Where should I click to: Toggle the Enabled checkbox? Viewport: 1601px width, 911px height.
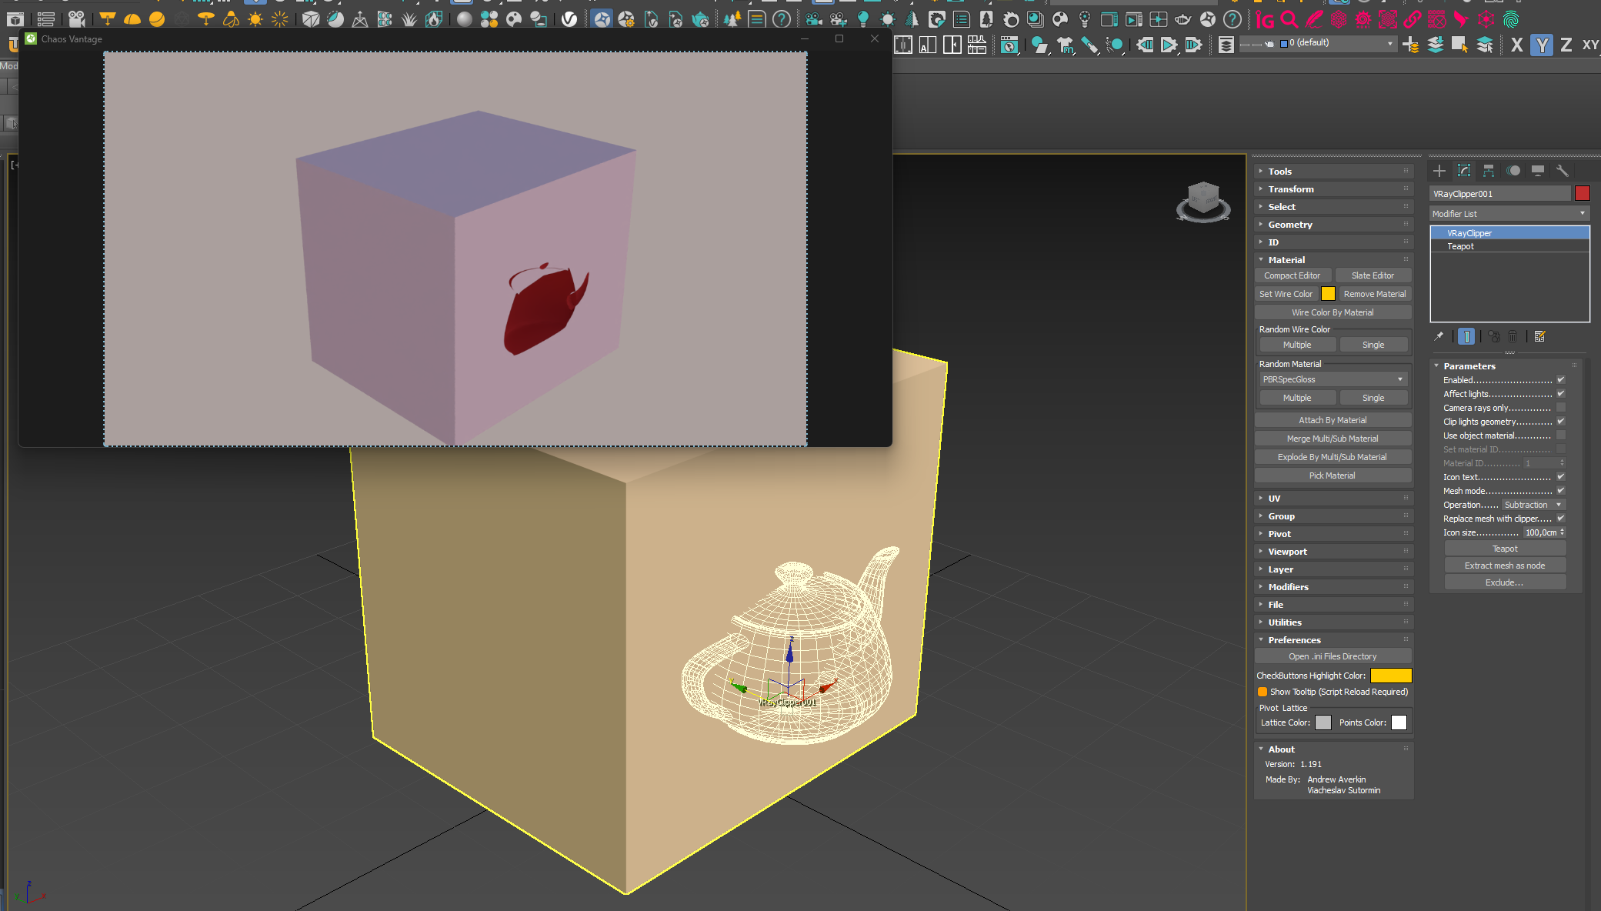(1561, 380)
